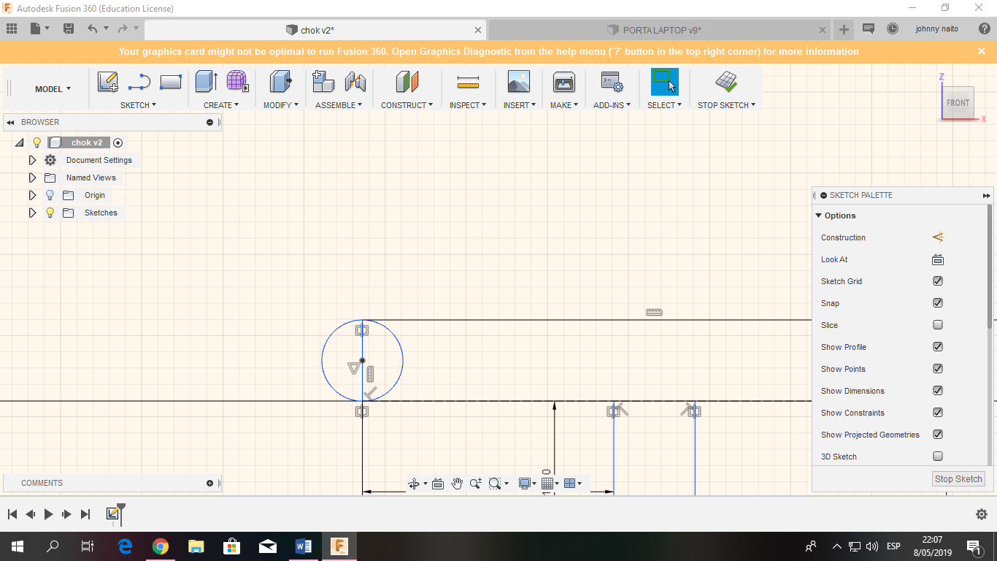Screen dimensions: 997x561
Task: Open the data panel grid icon
Action: (12, 29)
